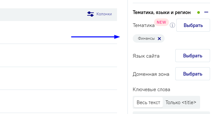Screen dimensions: 215x114
Task: Click the Колонки sliders icon
Action: pos(90,14)
